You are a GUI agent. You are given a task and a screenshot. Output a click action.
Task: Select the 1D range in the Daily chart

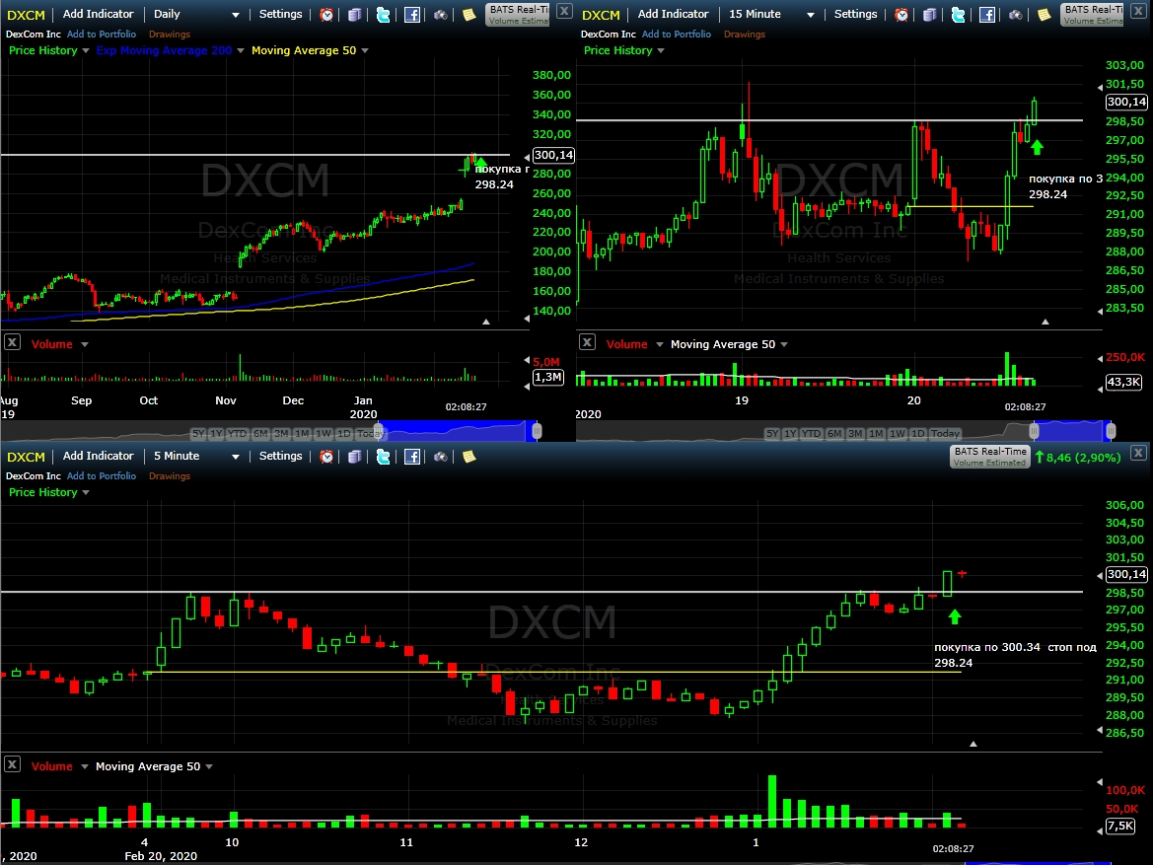click(343, 433)
